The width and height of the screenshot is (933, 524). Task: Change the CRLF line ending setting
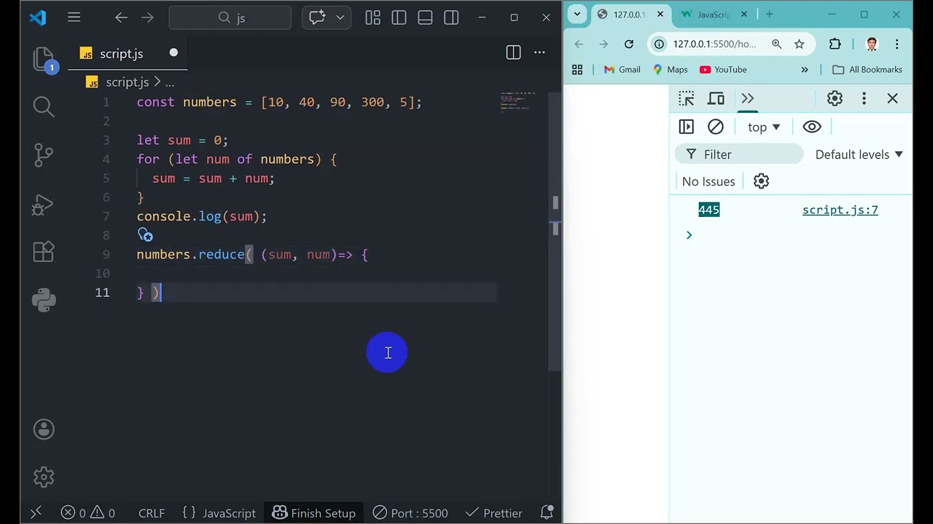click(x=152, y=513)
